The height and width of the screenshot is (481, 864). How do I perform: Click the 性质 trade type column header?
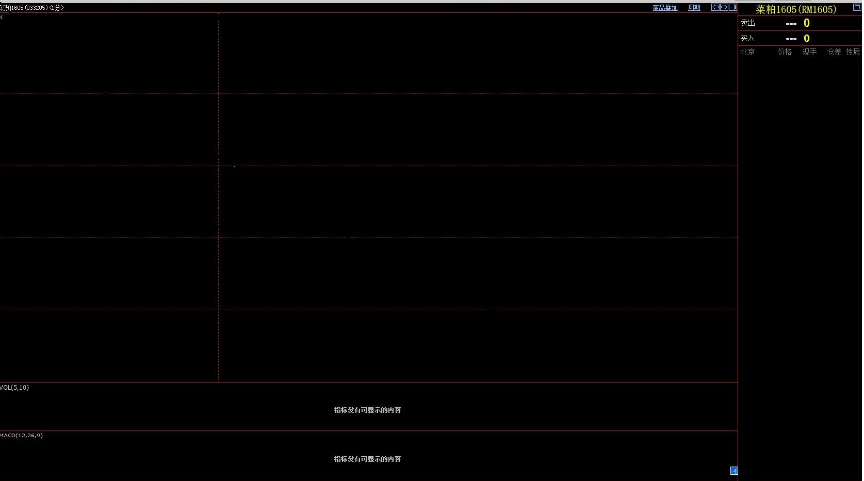click(853, 52)
